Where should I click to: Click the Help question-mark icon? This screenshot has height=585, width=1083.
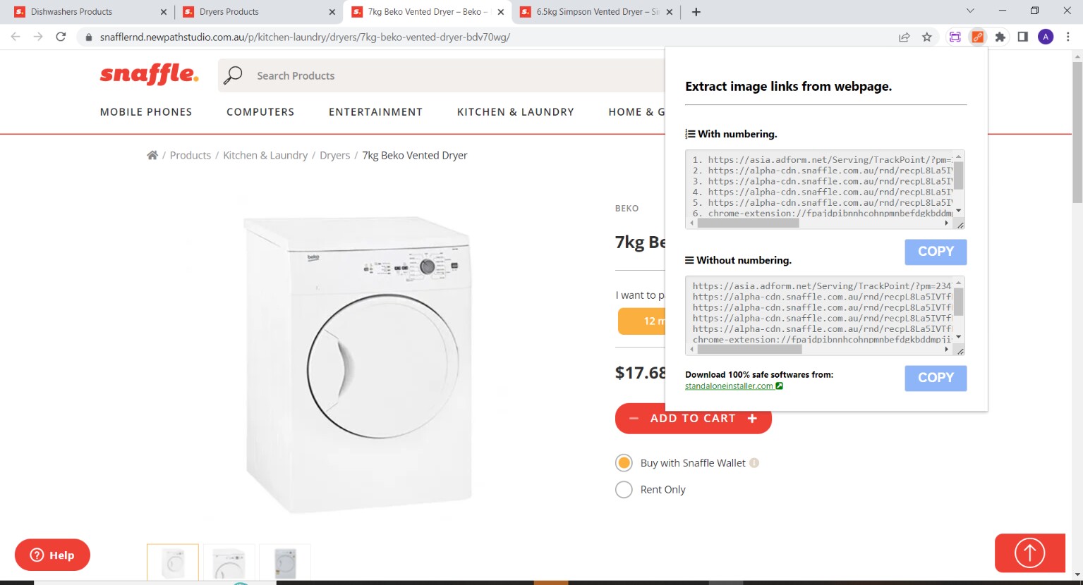35,555
